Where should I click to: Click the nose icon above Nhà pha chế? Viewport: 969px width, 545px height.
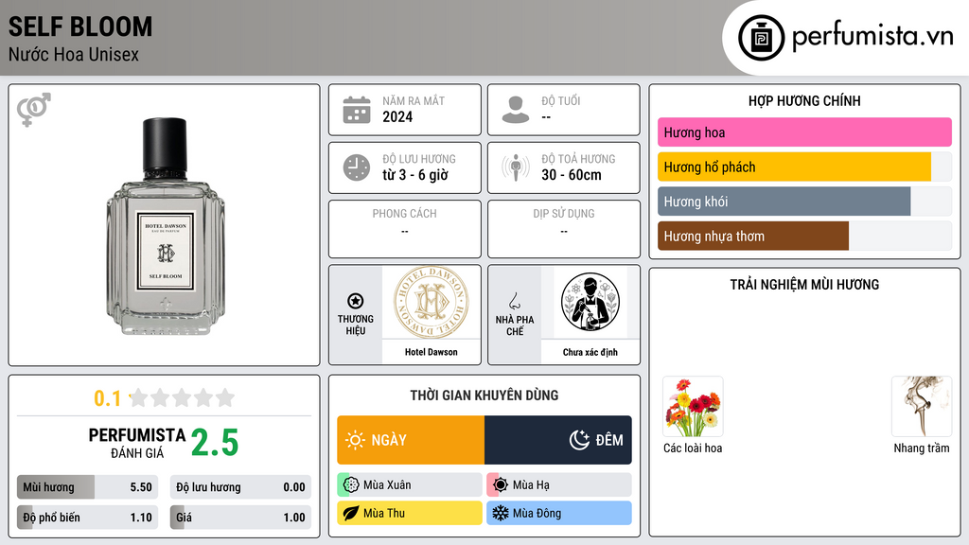(x=514, y=302)
